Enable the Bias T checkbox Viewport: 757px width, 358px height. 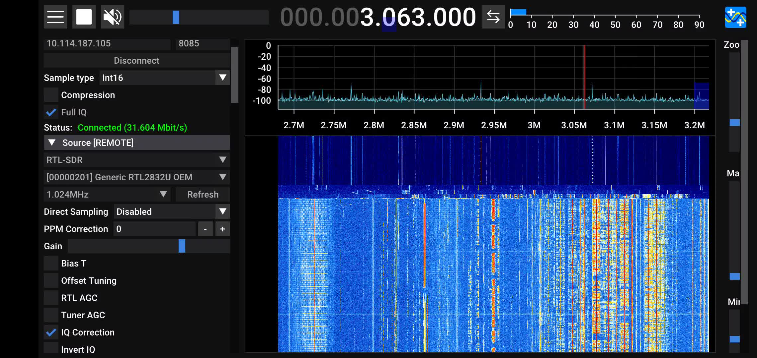51,264
